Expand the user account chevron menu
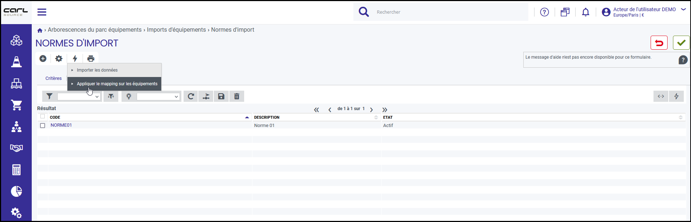Screen dimensions: 691x222 point(683,10)
